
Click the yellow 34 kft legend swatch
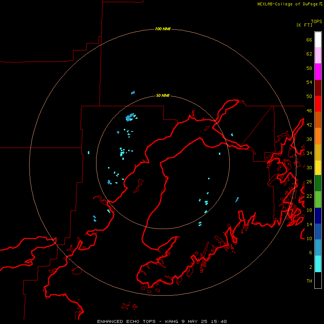(318, 168)
